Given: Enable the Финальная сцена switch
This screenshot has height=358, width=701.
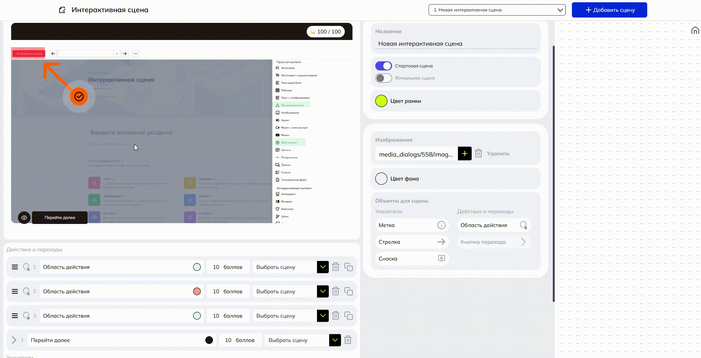Looking at the screenshot, I should (383, 78).
